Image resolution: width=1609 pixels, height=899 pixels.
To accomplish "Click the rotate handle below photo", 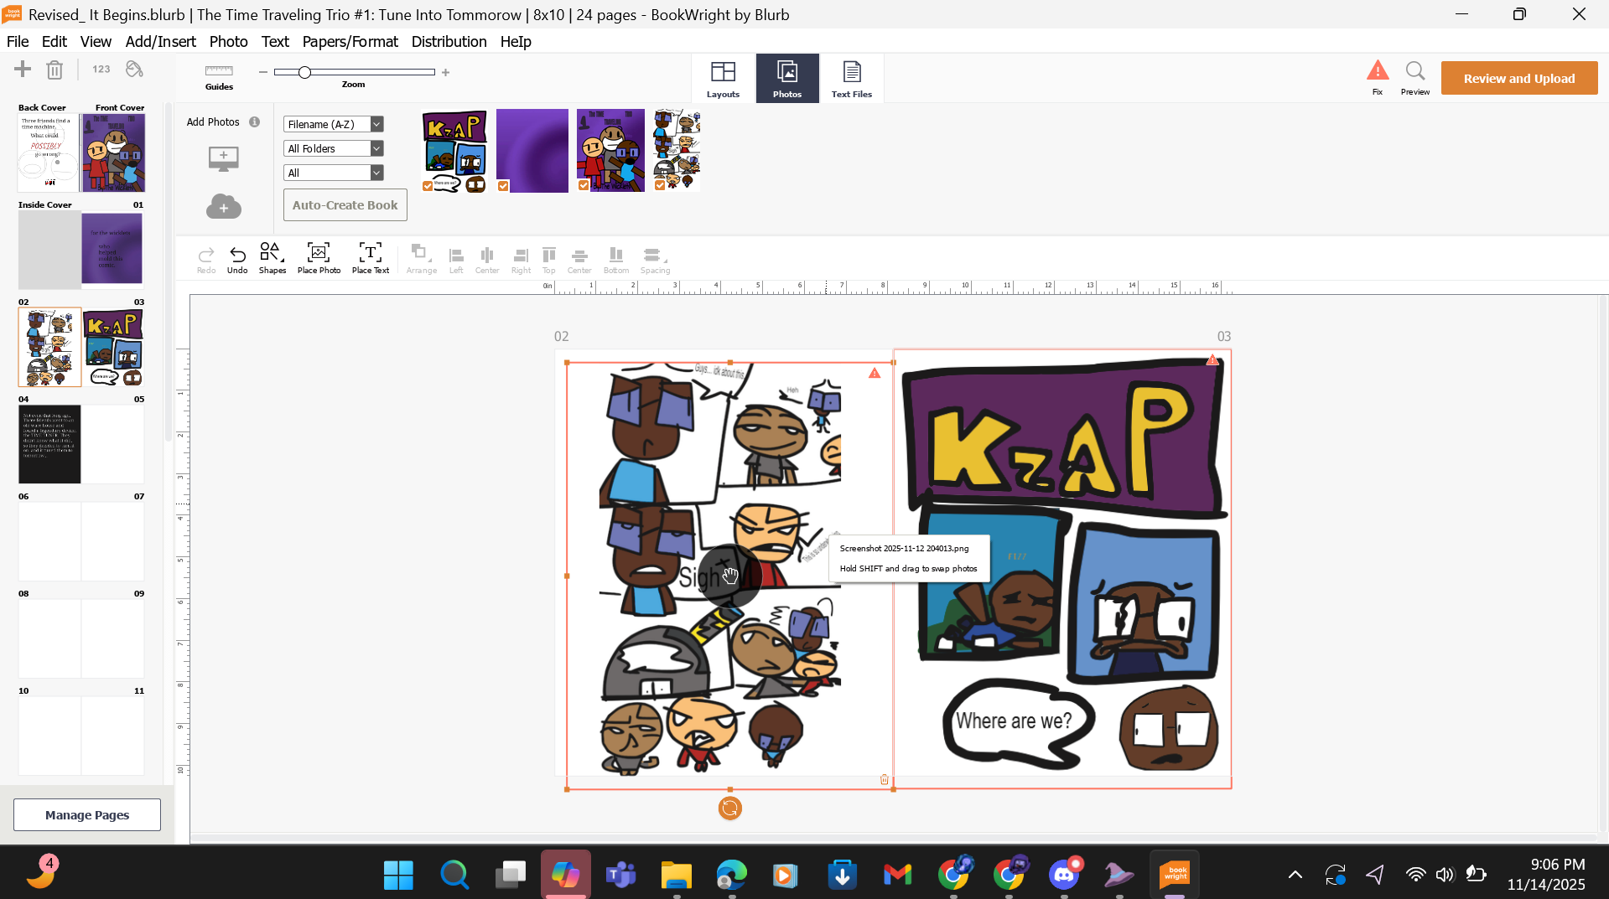I will [729, 808].
